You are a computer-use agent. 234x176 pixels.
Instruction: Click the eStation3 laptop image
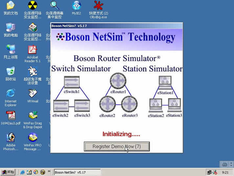pyautogui.click(x=174, y=105)
